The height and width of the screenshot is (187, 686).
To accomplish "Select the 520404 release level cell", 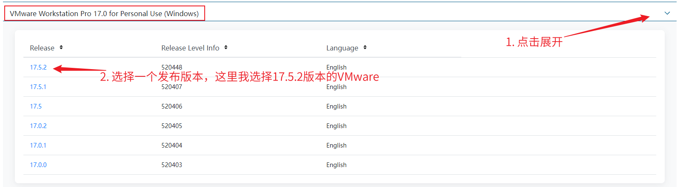I will tap(171, 145).
